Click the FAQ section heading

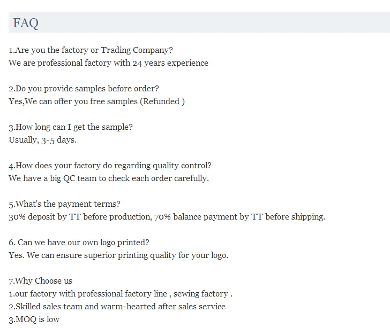(x=26, y=23)
